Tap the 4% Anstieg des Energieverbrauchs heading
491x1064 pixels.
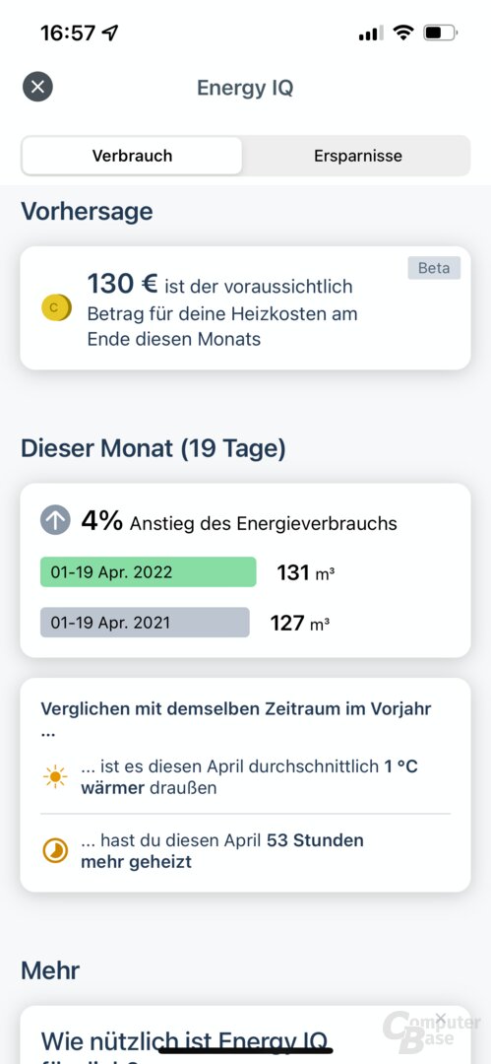pos(239,522)
